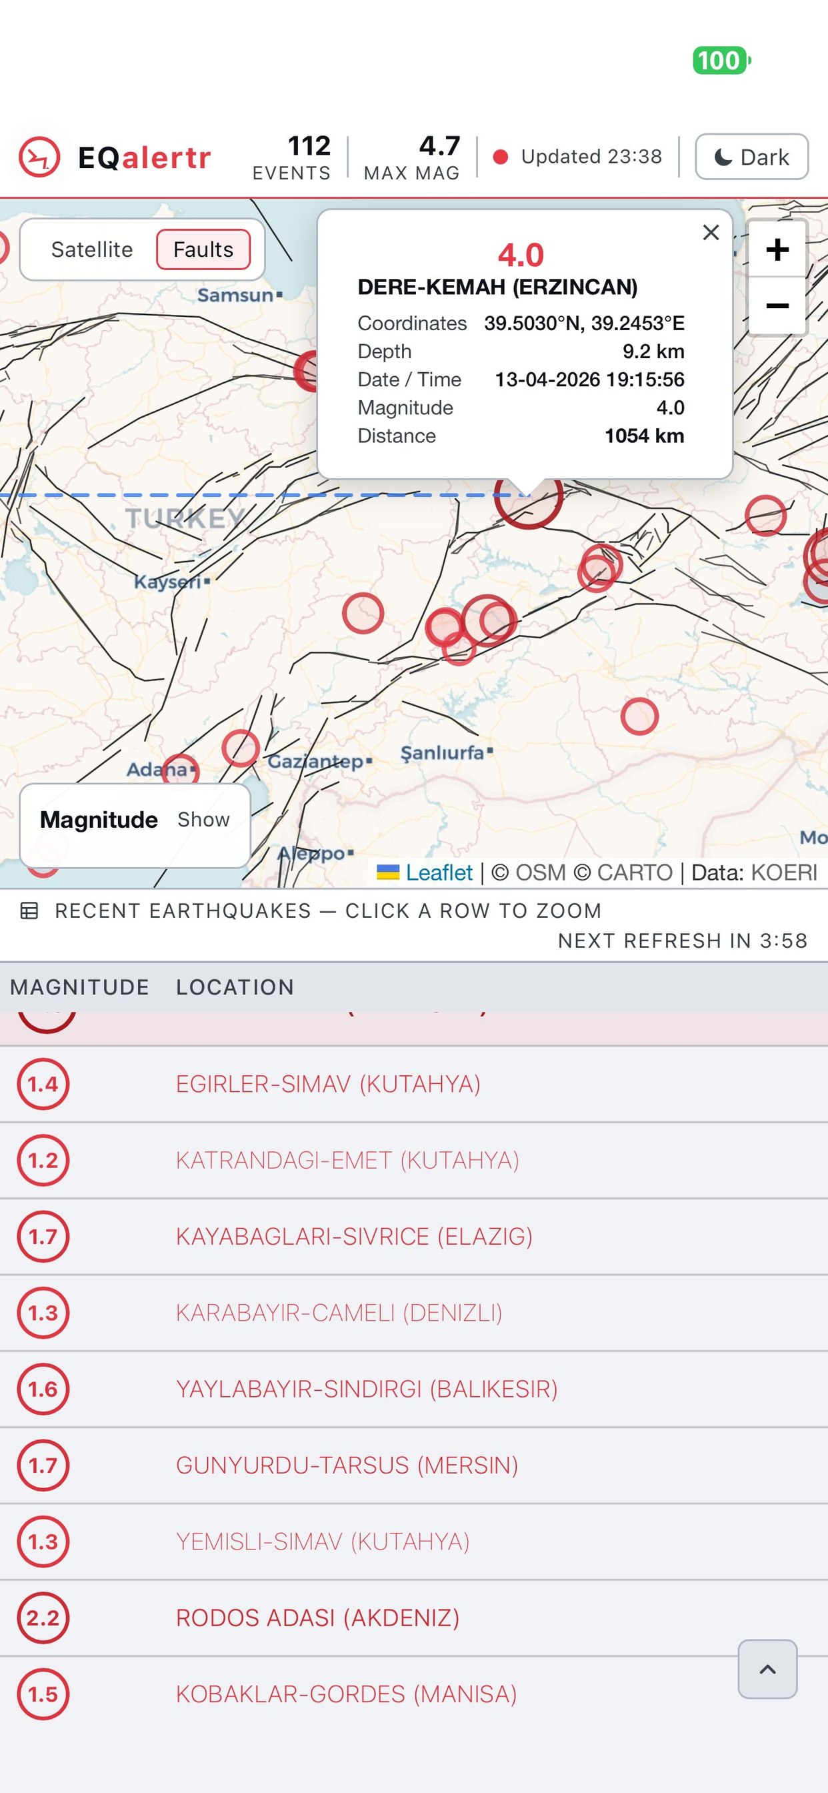828x1793 pixels.
Task: Select the KOBAKLAR-GORDES (MANISA) row
Action: click(414, 1694)
